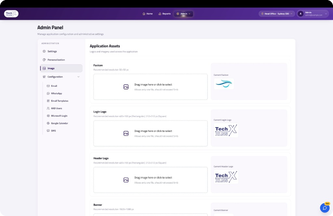Open the Admin account dropdown chevron
Screen dimensions: 333x216
326,14
